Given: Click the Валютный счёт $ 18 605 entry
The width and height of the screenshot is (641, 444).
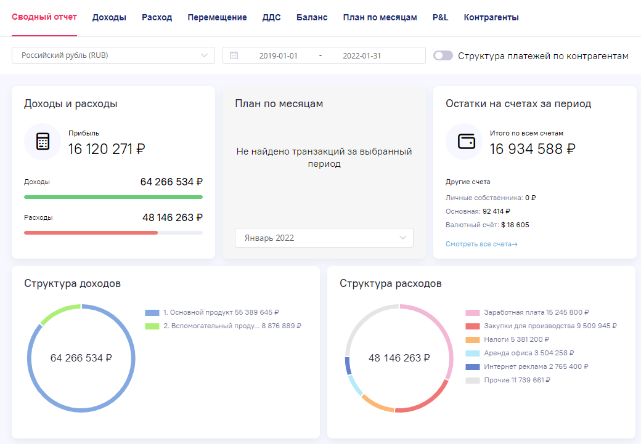Looking at the screenshot, I should [x=486, y=224].
